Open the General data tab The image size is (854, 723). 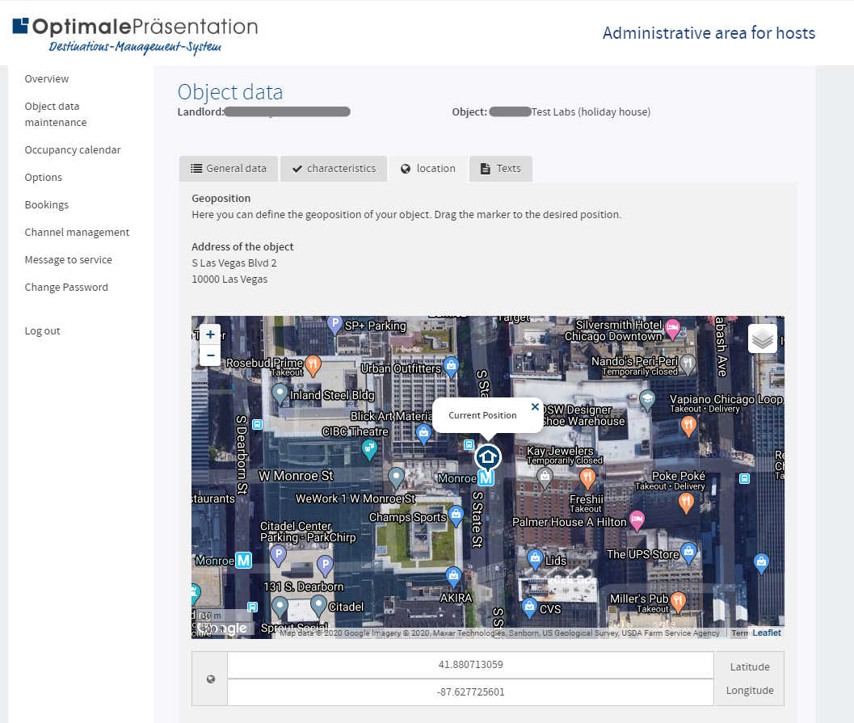point(229,169)
